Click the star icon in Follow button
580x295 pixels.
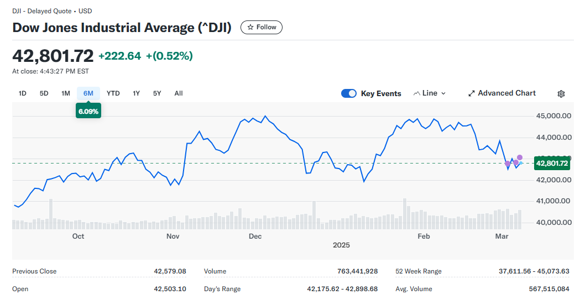coord(250,28)
